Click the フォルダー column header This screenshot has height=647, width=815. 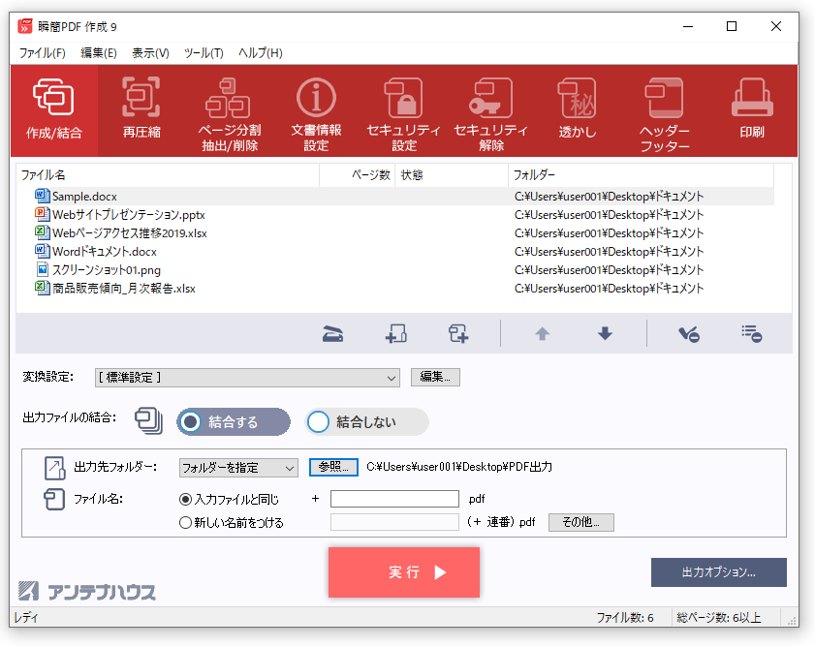(641, 175)
